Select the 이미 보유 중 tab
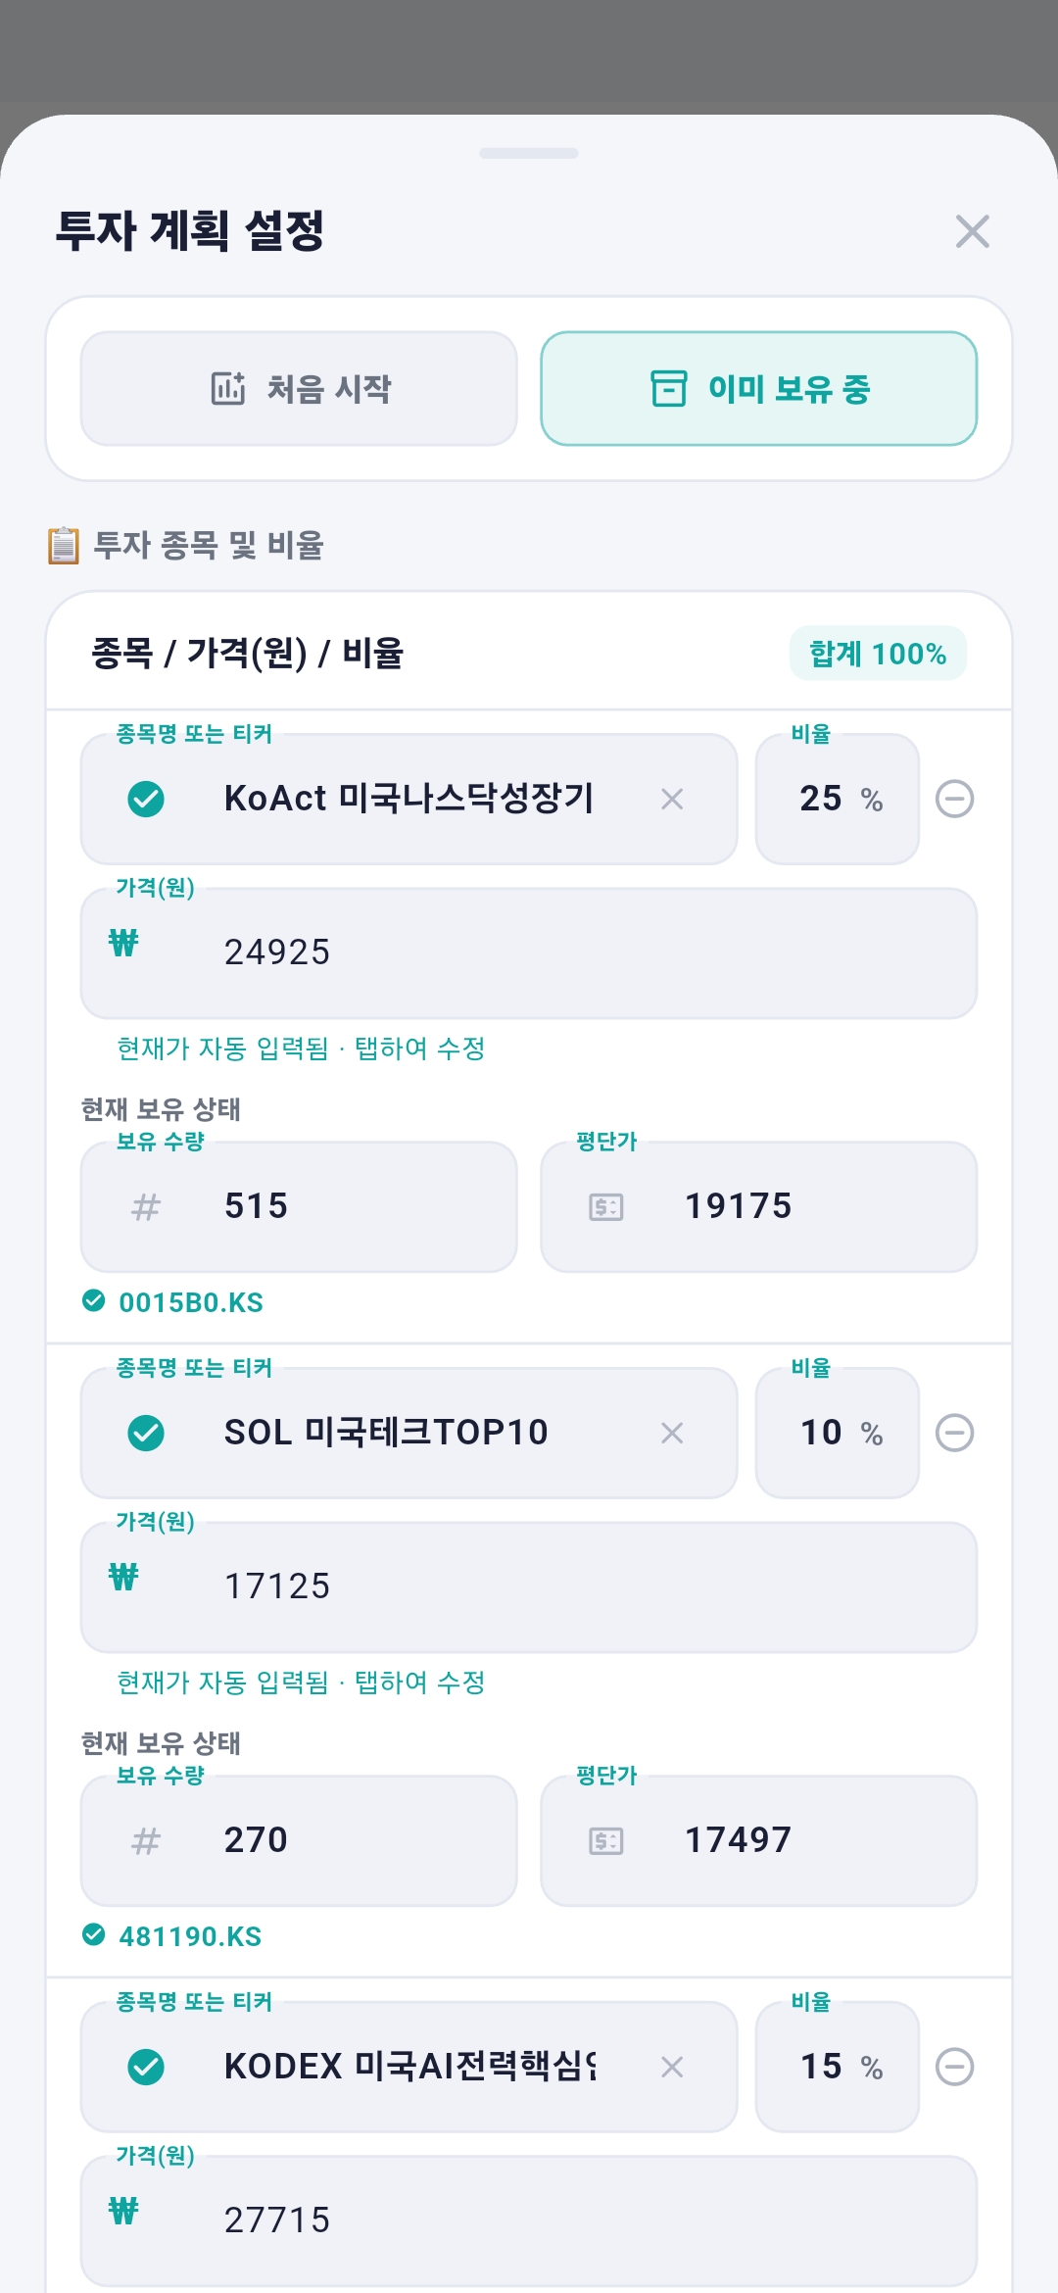1058x2293 pixels. point(759,389)
